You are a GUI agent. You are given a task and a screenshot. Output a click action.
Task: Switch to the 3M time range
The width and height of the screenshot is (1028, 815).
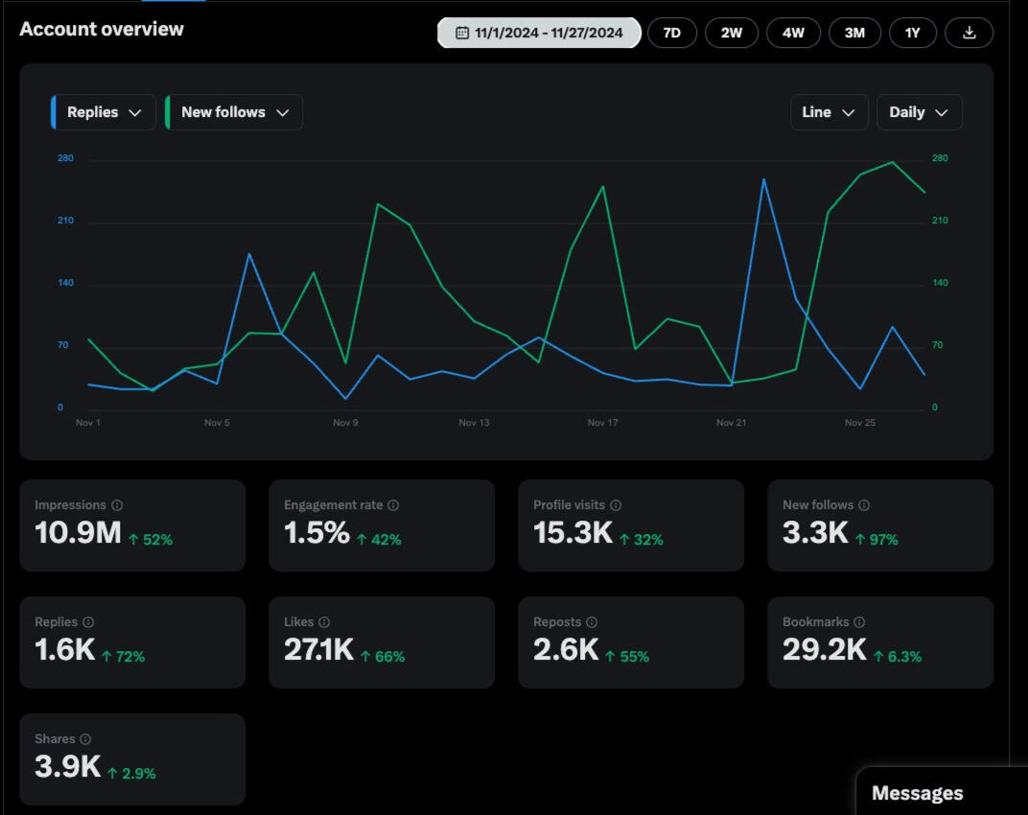pyautogui.click(x=854, y=33)
